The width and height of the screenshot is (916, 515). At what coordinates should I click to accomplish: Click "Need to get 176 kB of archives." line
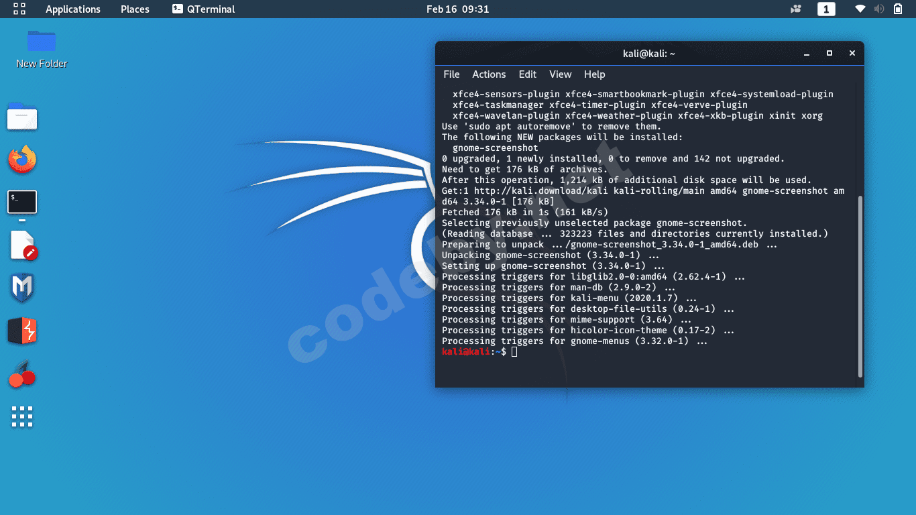[525, 170]
